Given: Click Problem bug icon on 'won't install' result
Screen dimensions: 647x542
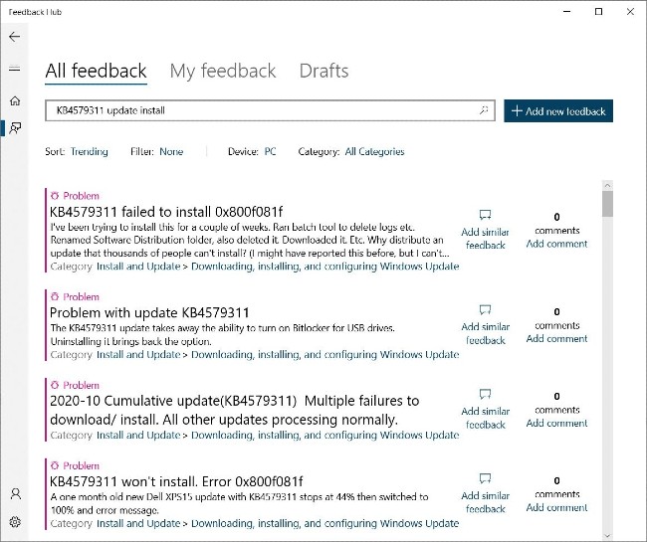Looking at the screenshot, I should tap(55, 465).
